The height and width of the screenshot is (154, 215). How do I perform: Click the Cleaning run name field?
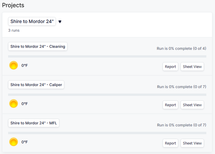[x=38, y=47]
